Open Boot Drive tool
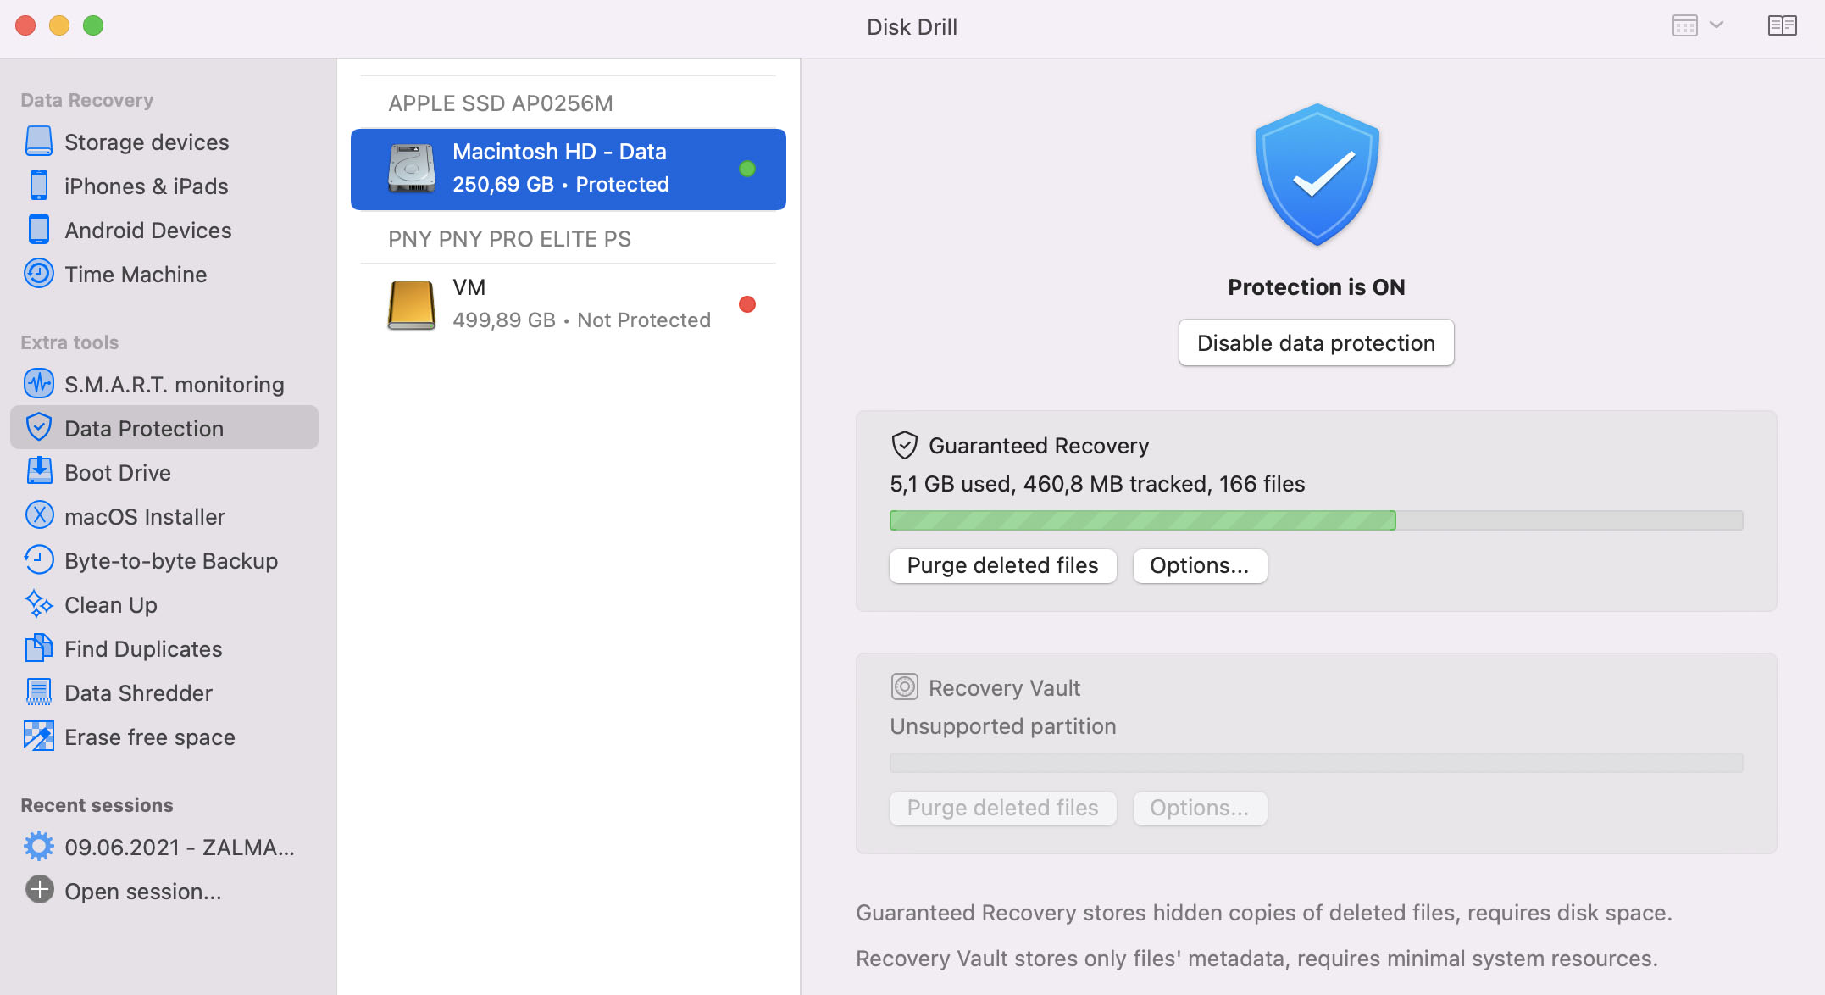Image resolution: width=1825 pixels, height=995 pixels. click(164, 473)
